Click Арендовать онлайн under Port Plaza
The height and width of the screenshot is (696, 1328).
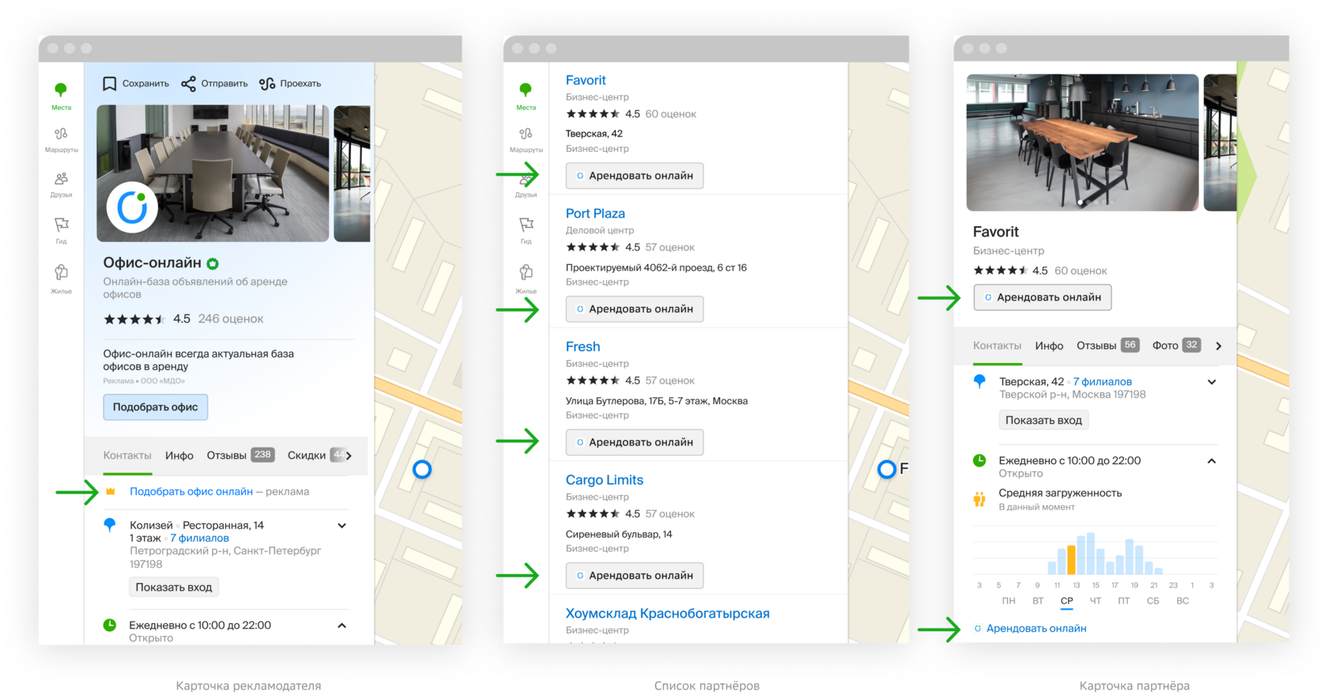[x=635, y=308]
